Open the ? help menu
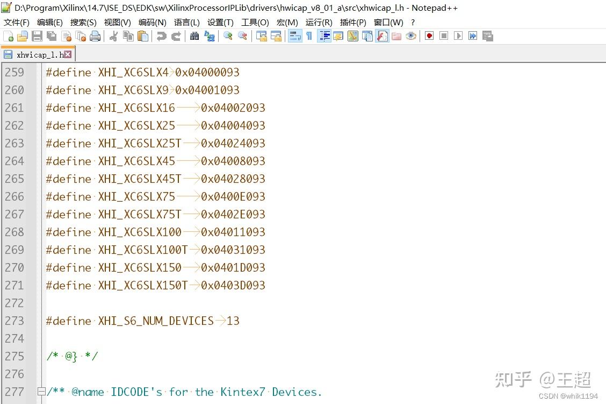The height and width of the screenshot is (404, 606). coord(413,23)
